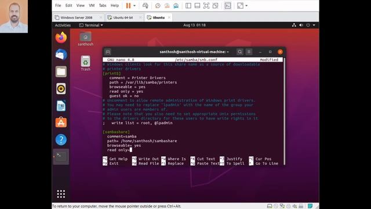Screen dimensions: 371x209
Task: Click the terminal vertical scrollbar
Action: [x=284, y=111]
